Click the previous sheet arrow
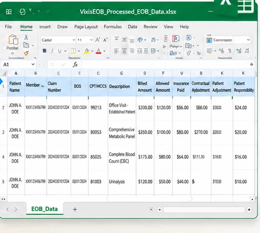The width and height of the screenshot is (260, 233). point(7,209)
